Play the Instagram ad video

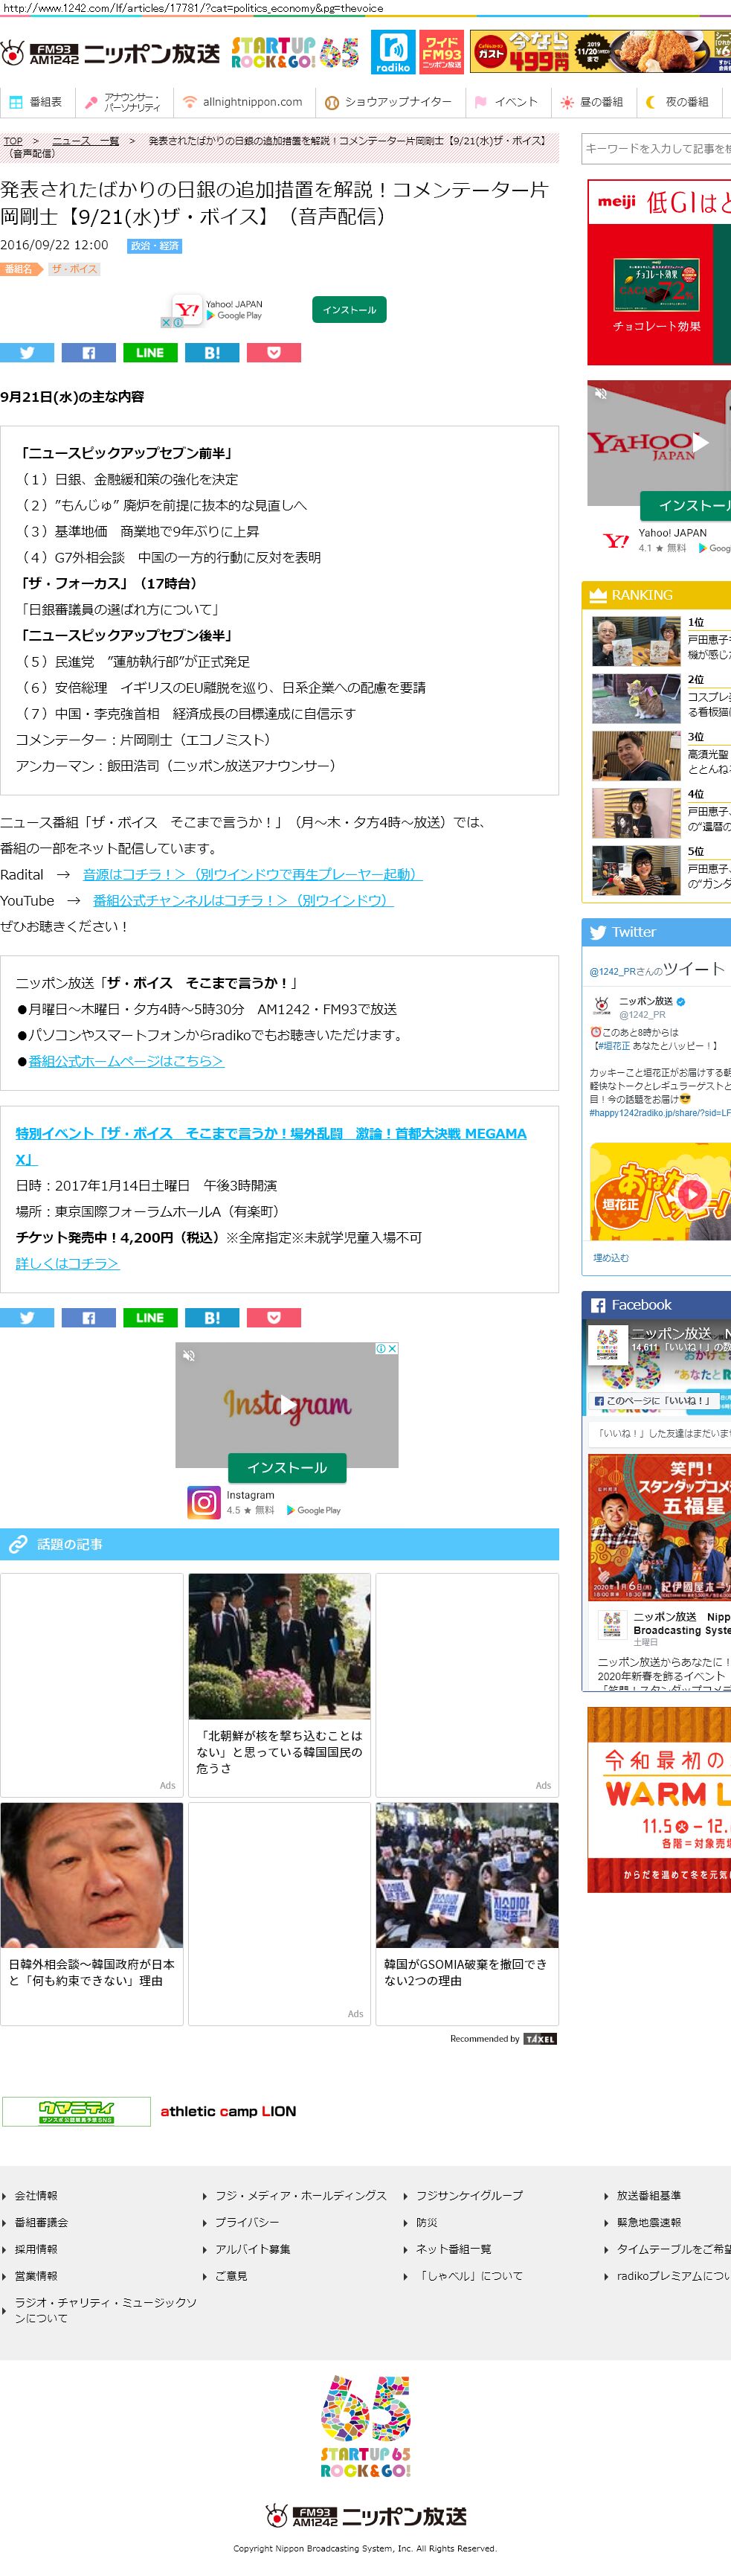coord(287,1403)
